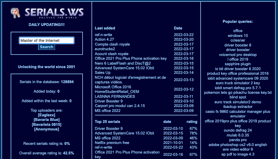Viewport: 278px width, 159px height.
Task: Select popular query sapphire plugin
Action: [x=238, y=64]
